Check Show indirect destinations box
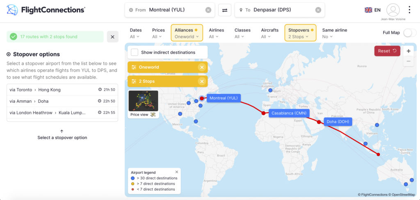 coord(135,52)
